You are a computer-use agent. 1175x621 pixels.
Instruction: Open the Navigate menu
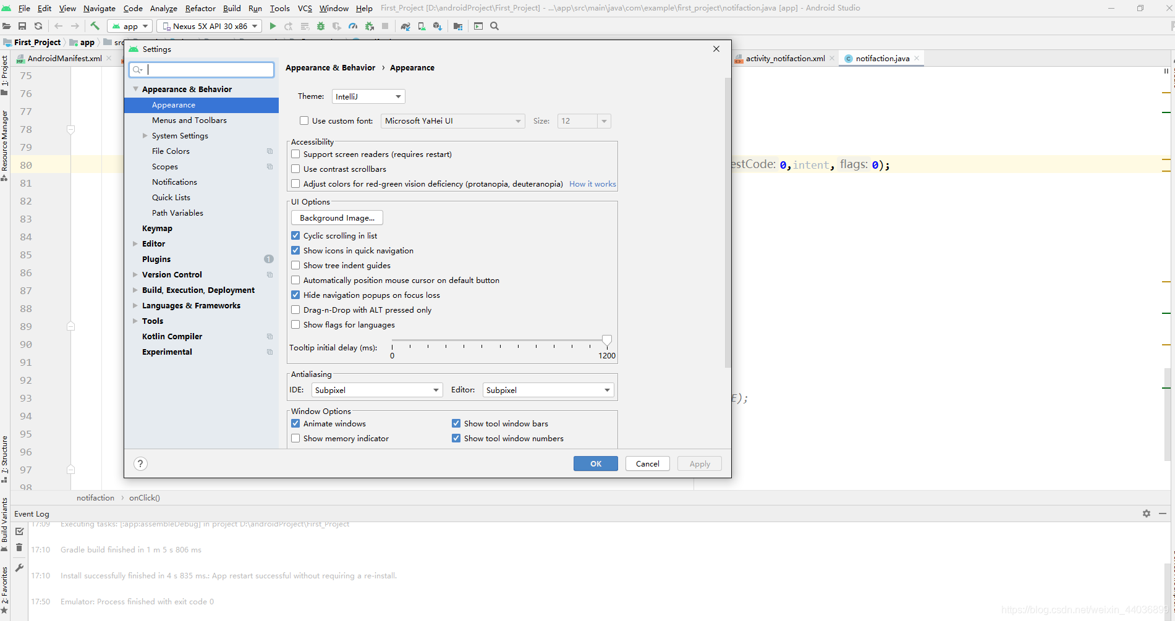click(100, 8)
